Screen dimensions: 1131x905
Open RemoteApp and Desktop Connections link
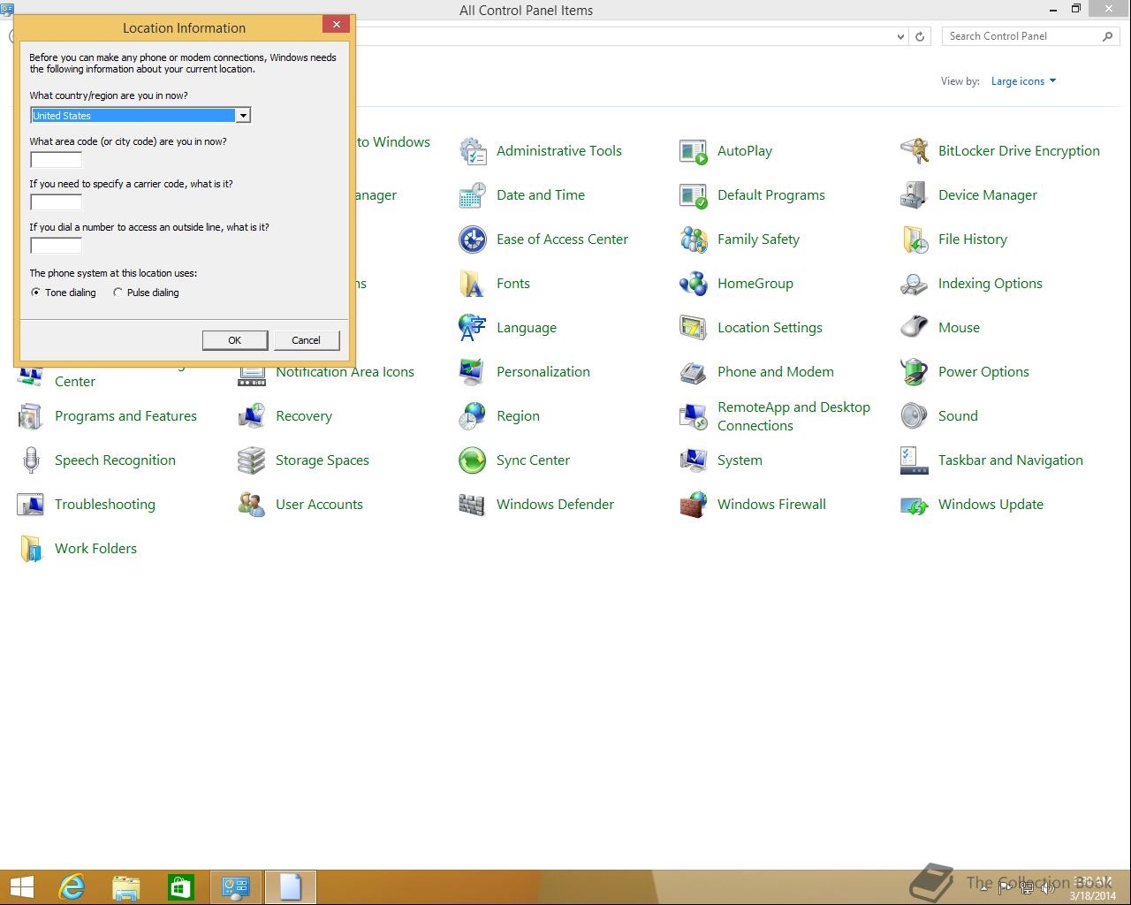[x=793, y=416]
